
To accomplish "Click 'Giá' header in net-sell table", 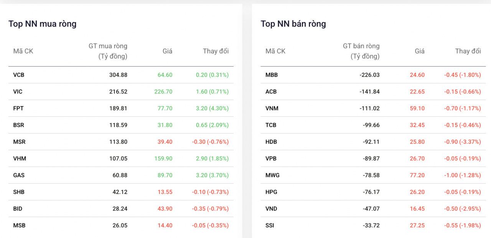I will 420,51.
